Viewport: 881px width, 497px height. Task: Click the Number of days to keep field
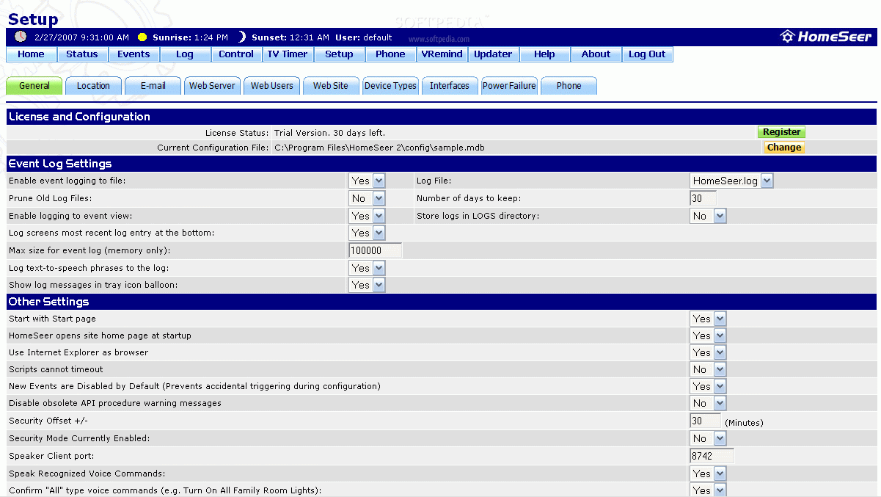[x=703, y=198]
